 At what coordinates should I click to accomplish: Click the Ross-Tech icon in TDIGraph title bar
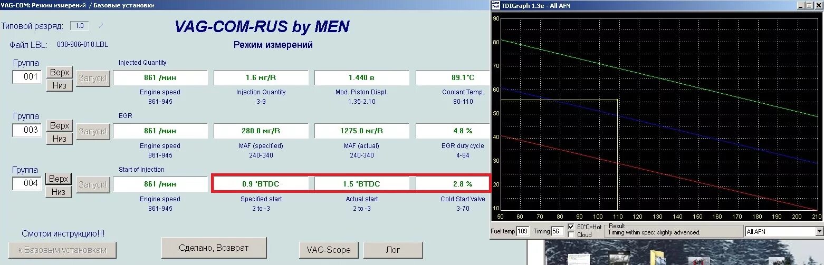click(x=494, y=5)
